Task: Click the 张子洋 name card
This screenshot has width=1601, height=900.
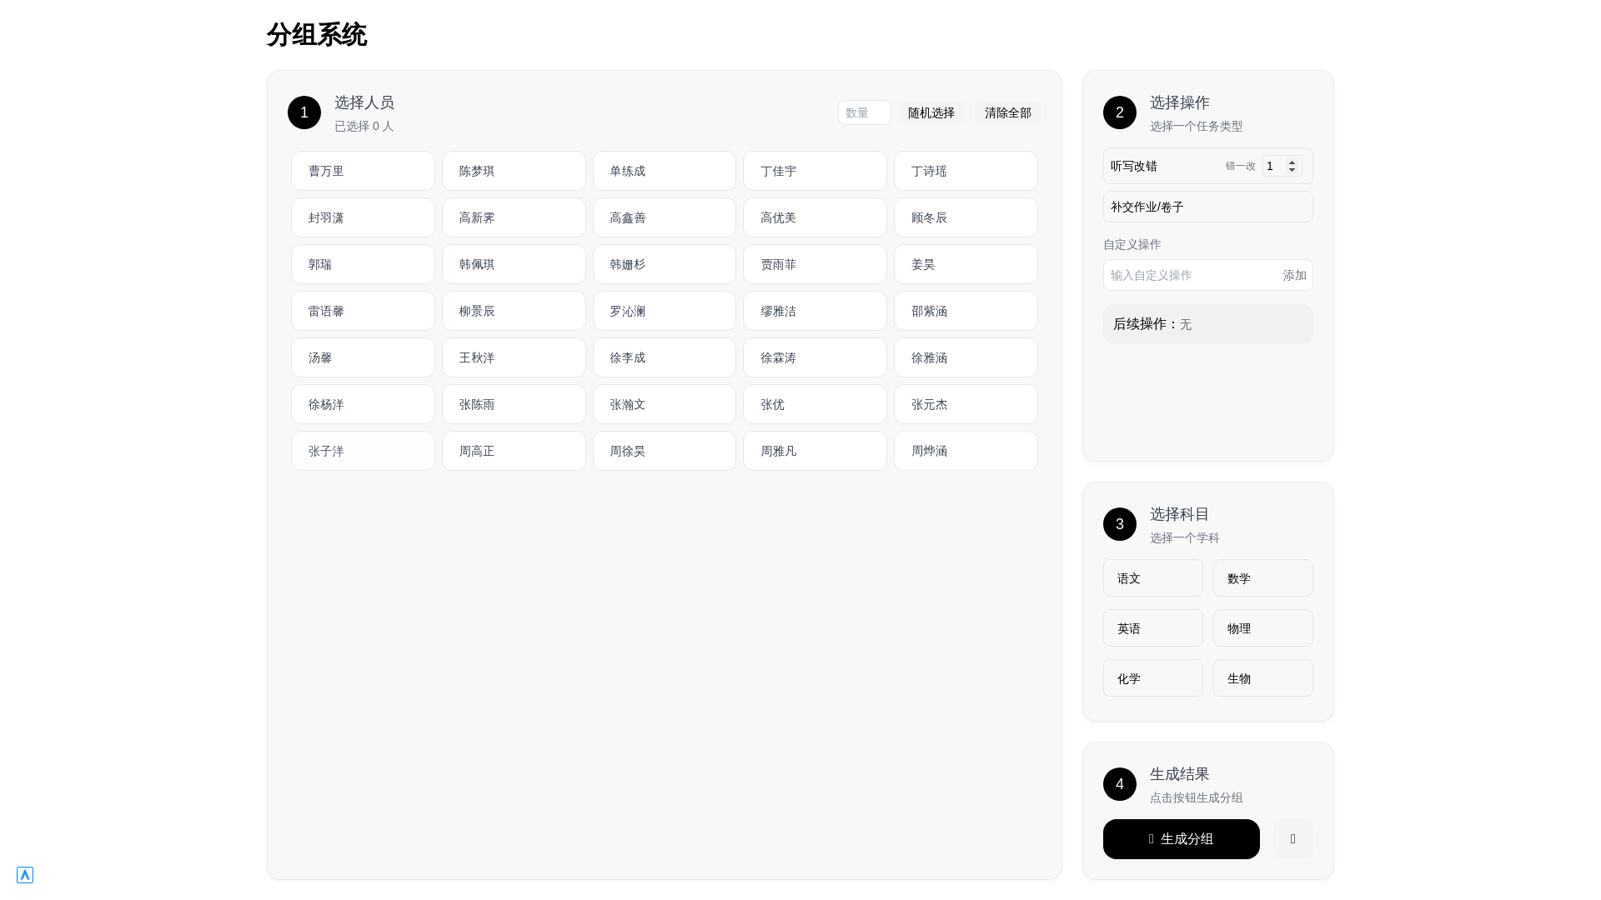Action: [x=363, y=451]
